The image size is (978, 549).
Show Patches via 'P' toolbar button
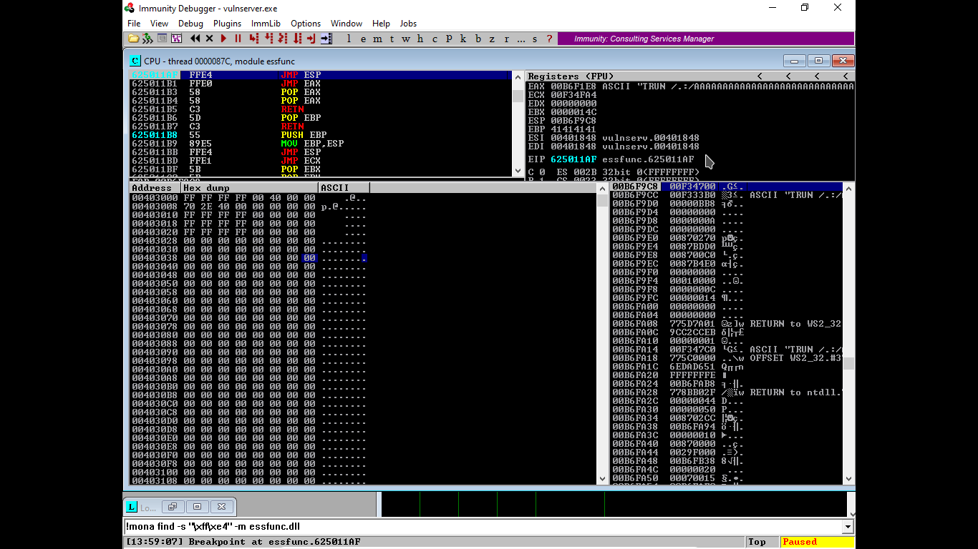[449, 39]
